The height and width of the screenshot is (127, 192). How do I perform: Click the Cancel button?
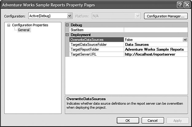pos(153,120)
